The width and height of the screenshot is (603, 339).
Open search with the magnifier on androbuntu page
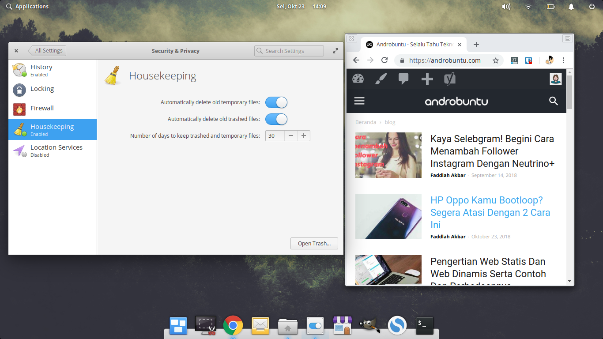(554, 101)
